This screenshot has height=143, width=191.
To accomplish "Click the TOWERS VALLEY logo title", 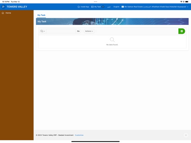I will coord(17,7).
